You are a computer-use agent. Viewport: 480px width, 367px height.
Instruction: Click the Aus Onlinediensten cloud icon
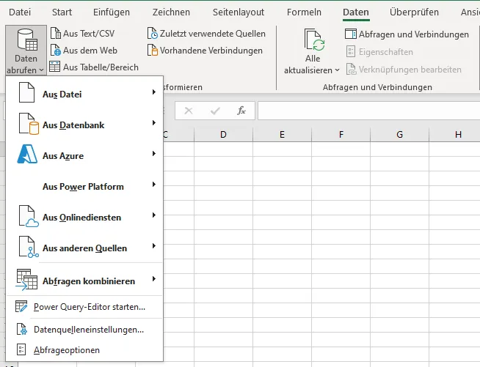[29, 216]
